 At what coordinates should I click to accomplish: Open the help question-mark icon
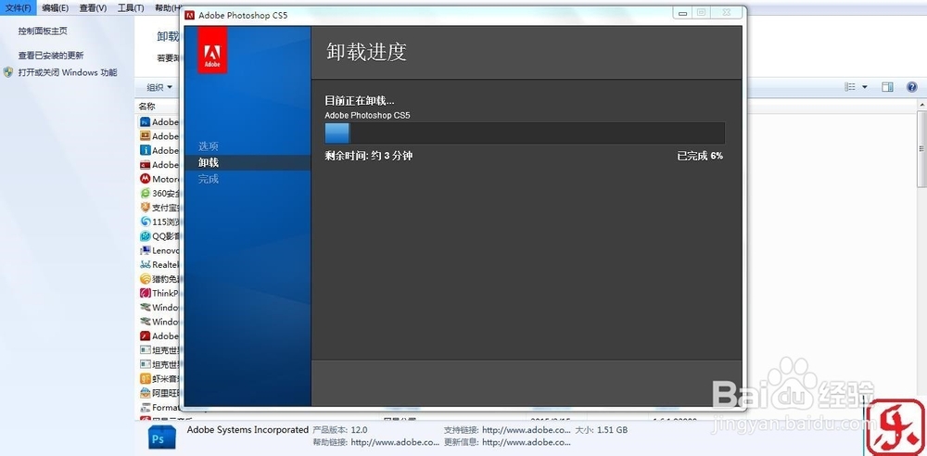pyautogui.click(x=911, y=87)
